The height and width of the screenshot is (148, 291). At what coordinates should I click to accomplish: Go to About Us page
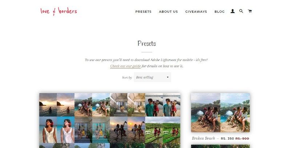168,12
